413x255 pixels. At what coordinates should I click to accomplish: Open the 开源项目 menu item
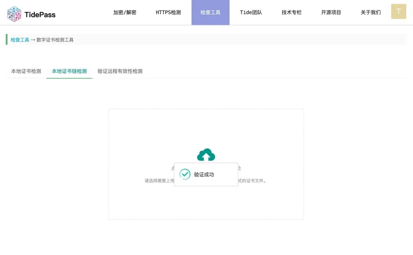pos(331,12)
